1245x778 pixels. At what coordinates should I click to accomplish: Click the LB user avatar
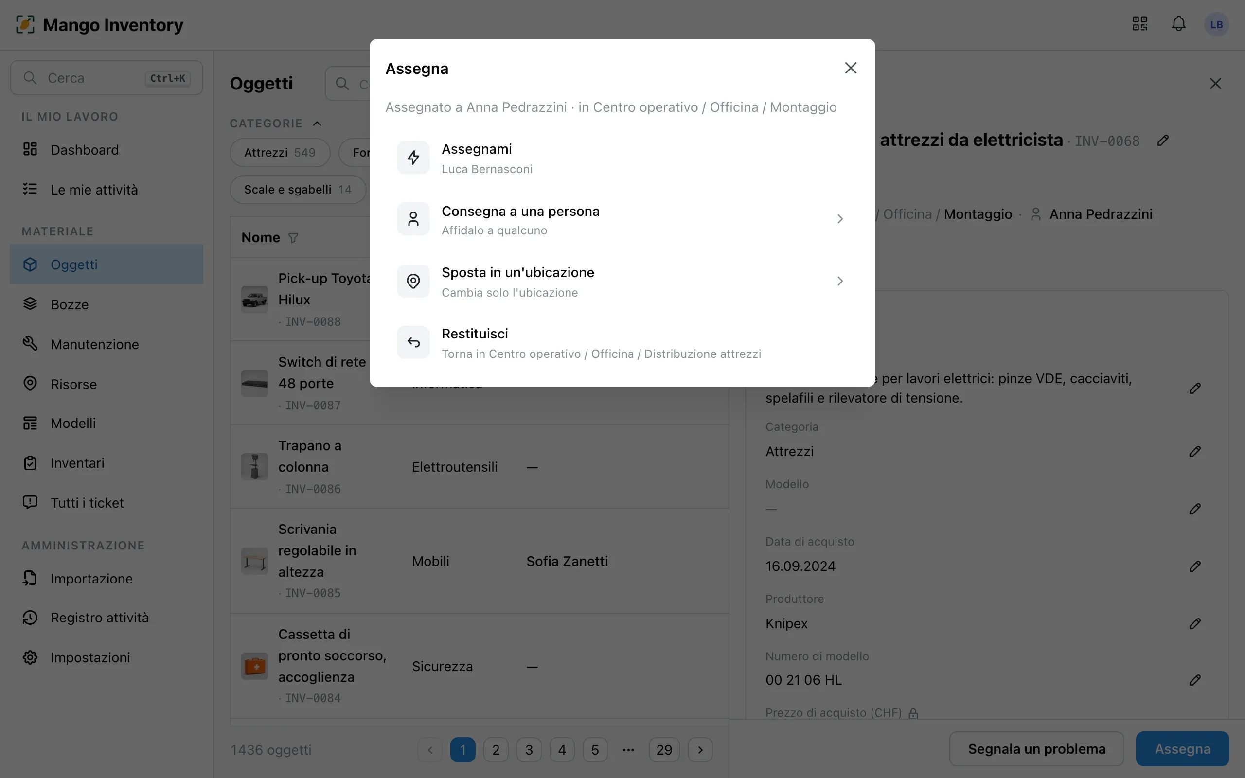click(x=1216, y=24)
